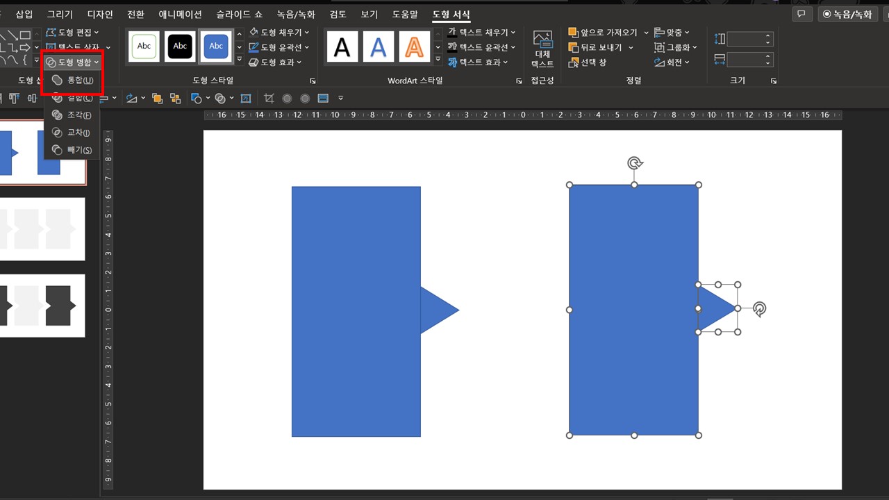Open the 그룹화 group dropdown
This screenshot has height=500, width=889.
(x=676, y=47)
